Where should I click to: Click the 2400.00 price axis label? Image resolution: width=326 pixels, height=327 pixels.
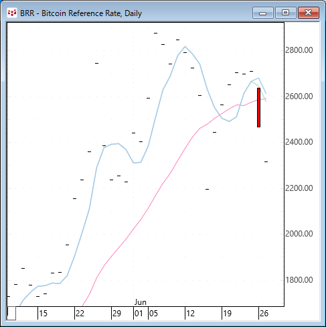[299, 142]
